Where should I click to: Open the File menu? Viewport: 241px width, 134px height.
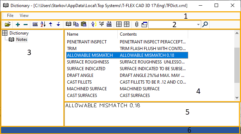pyautogui.click(x=10, y=16)
